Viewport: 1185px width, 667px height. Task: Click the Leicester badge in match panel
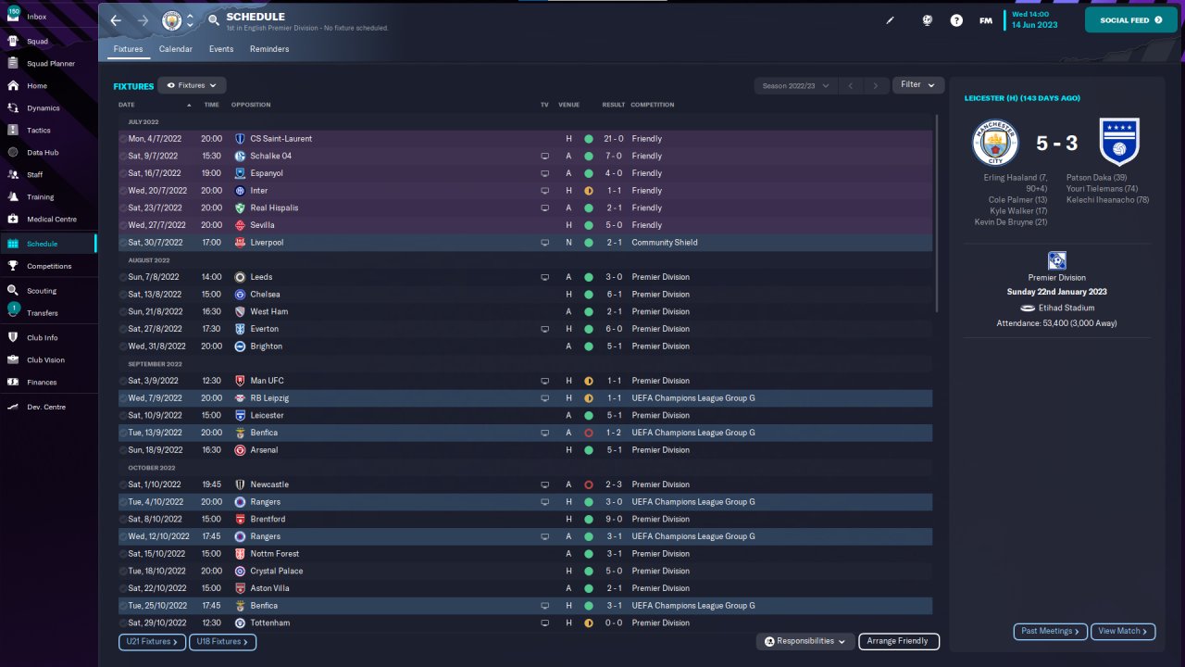point(1119,143)
